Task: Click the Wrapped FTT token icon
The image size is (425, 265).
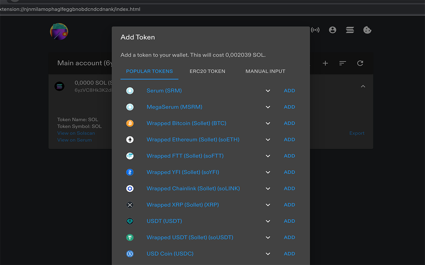Action: tap(130, 156)
